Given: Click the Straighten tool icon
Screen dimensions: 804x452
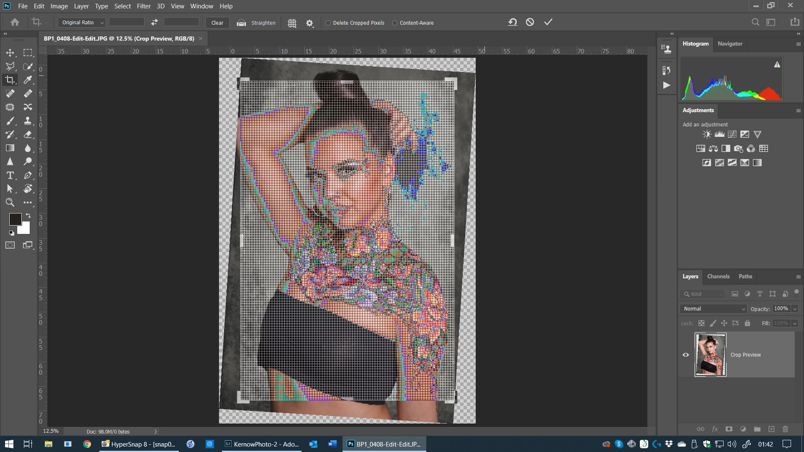Looking at the screenshot, I should (241, 23).
